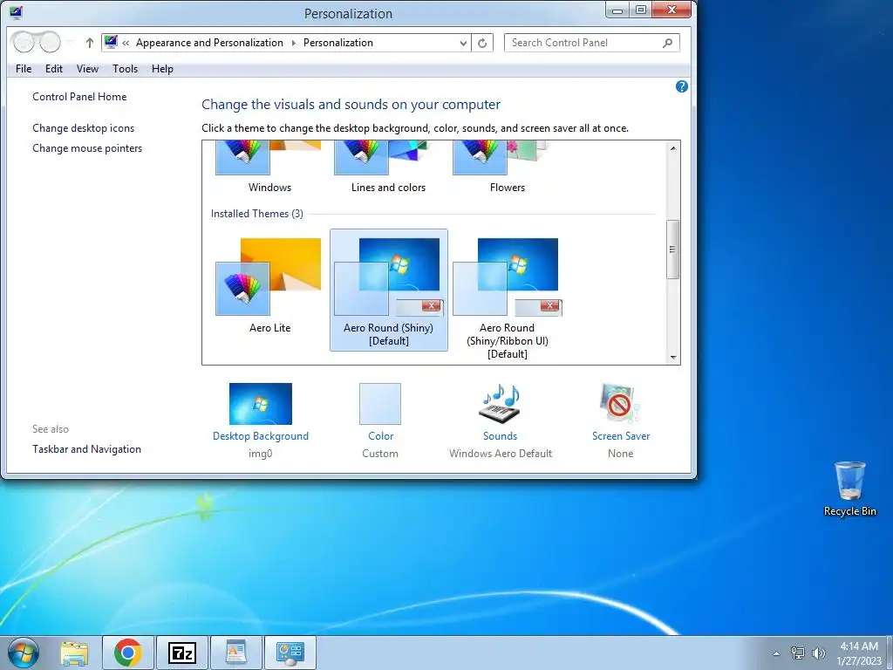This screenshot has width=893, height=670.
Task: Open the network tray icon
Action: pos(798,653)
